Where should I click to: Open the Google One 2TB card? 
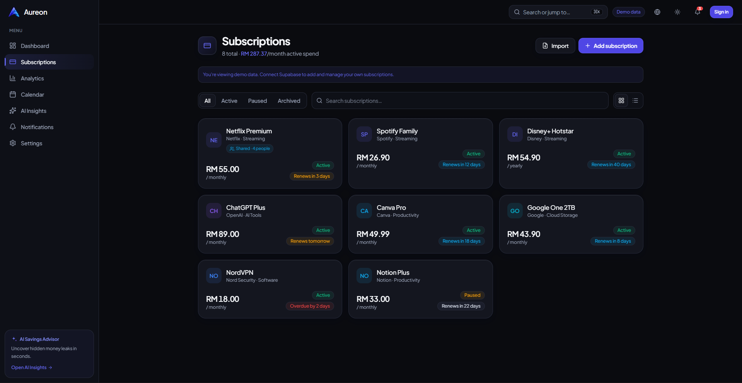571,224
